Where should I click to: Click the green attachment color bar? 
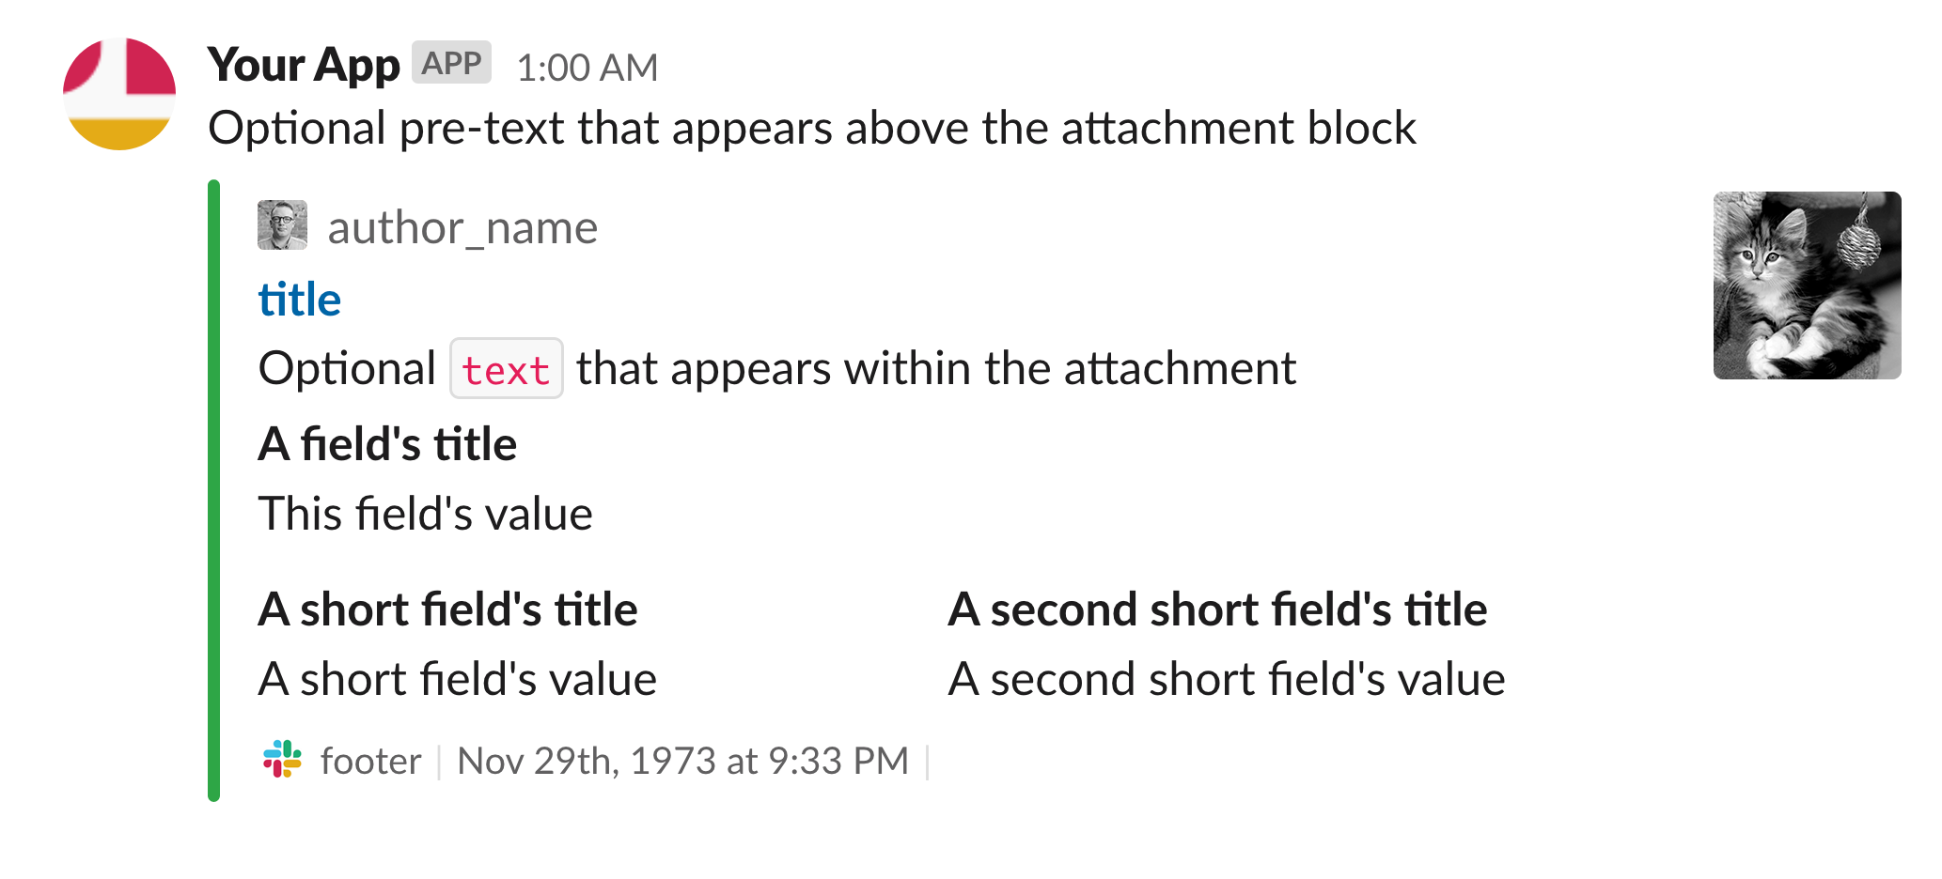point(213,488)
